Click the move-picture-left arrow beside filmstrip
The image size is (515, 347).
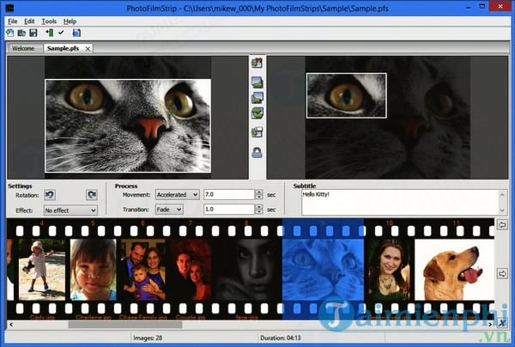pos(502,225)
